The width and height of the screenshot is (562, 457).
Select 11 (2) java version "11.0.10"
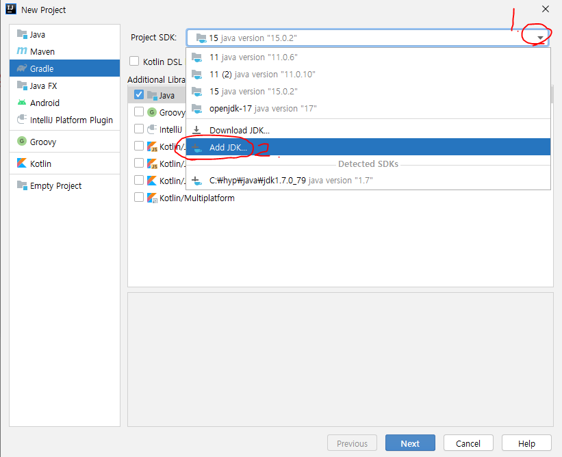click(x=368, y=74)
